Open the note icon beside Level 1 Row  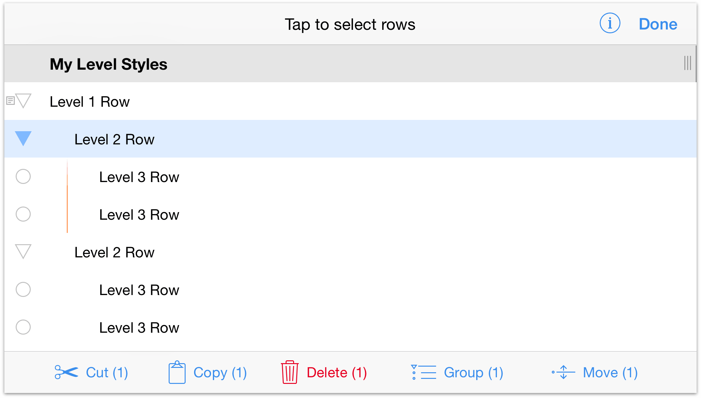pos(10,101)
